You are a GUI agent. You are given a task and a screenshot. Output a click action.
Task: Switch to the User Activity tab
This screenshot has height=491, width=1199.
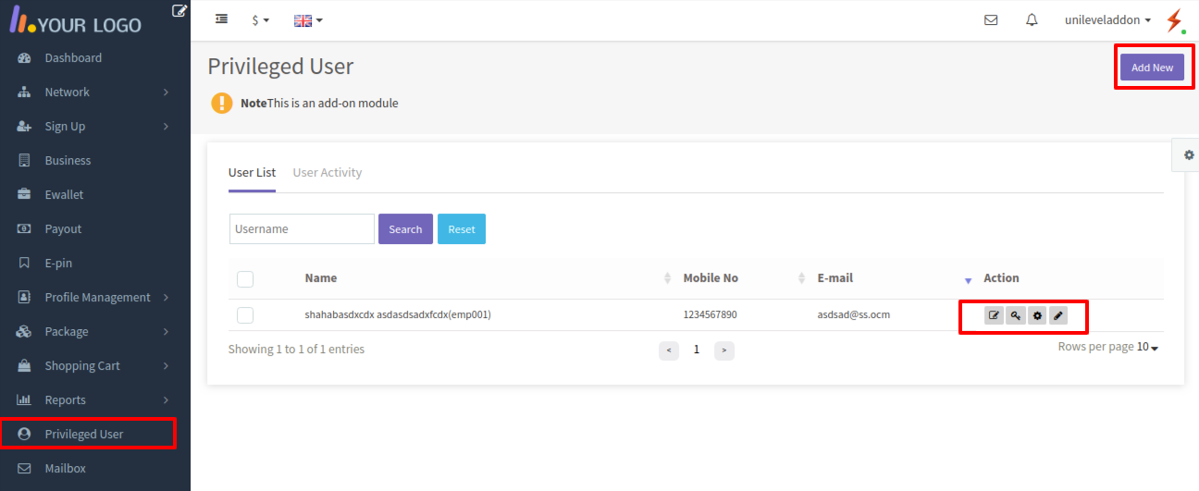[x=328, y=173]
